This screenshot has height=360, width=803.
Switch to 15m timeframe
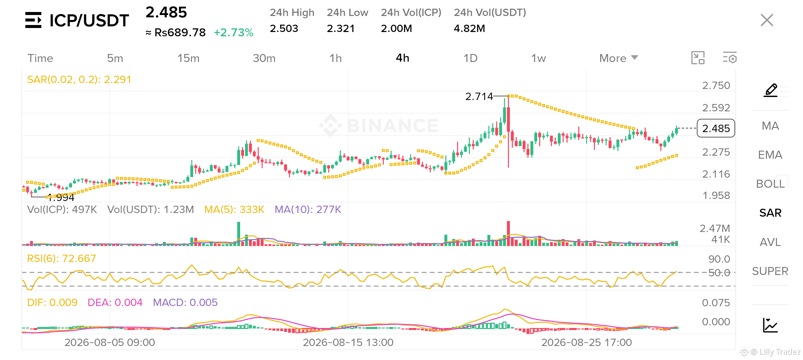(x=188, y=58)
